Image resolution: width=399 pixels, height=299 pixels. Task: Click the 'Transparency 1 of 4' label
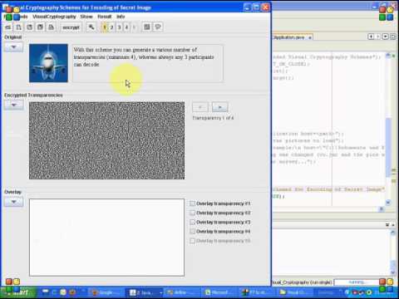click(x=213, y=118)
